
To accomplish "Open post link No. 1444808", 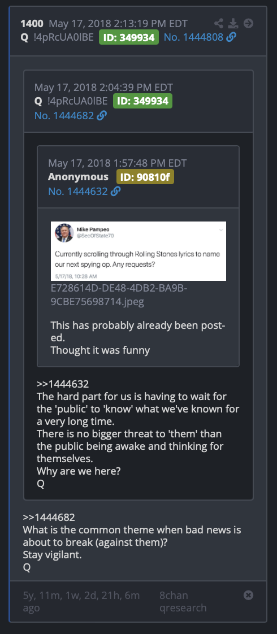I will pos(193,38).
